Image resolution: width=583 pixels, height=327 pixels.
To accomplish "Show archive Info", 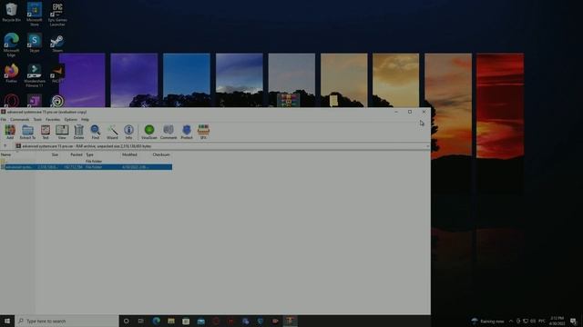I will pos(128,132).
